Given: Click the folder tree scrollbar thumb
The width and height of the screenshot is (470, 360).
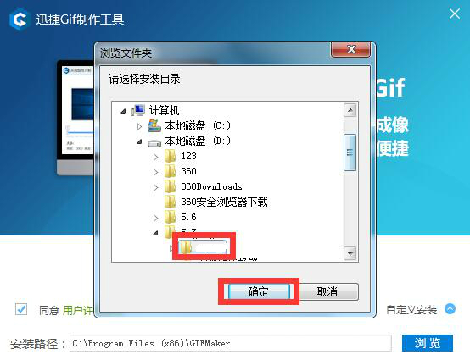Looking at the screenshot, I should 350,152.
